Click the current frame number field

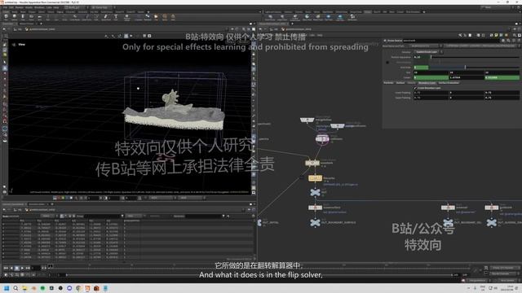(x=36, y=268)
